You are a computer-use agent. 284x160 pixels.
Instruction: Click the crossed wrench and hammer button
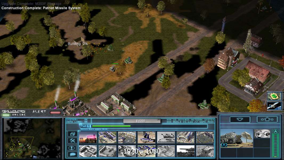[72, 141]
